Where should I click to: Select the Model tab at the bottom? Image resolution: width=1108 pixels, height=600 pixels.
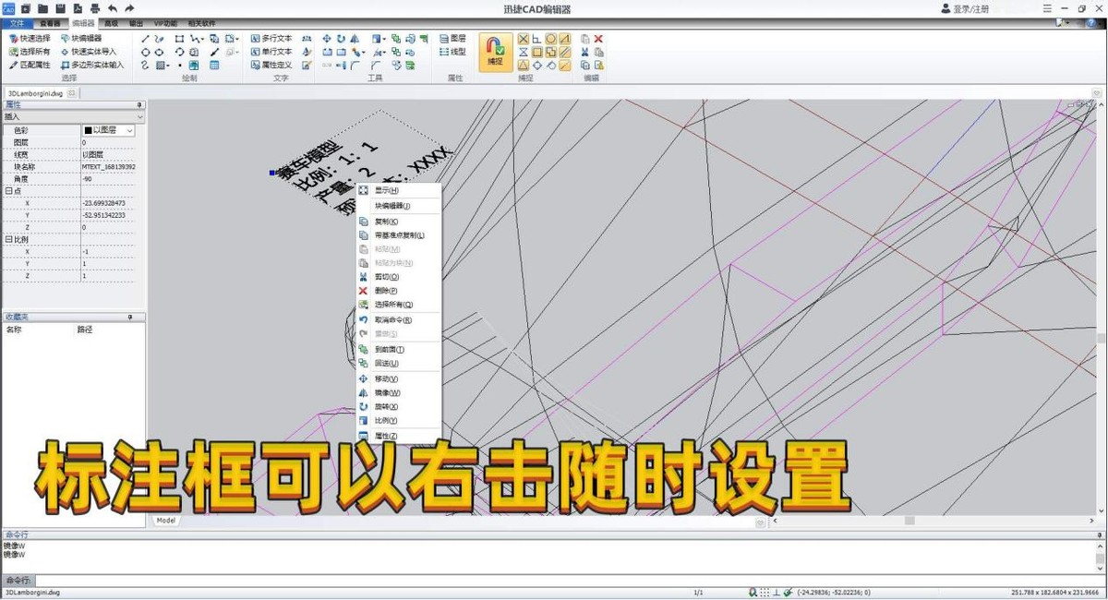point(165,520)
